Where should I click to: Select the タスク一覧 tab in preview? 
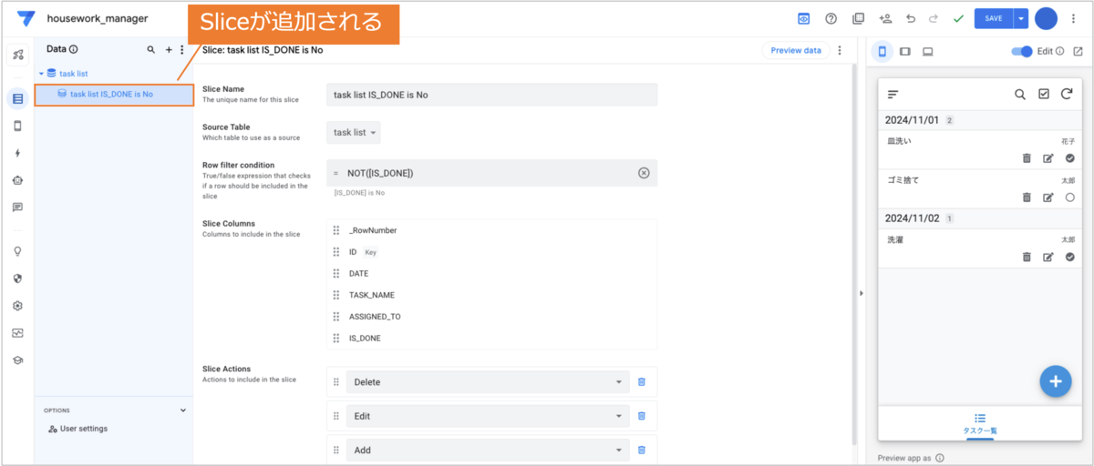click(980, 424)
